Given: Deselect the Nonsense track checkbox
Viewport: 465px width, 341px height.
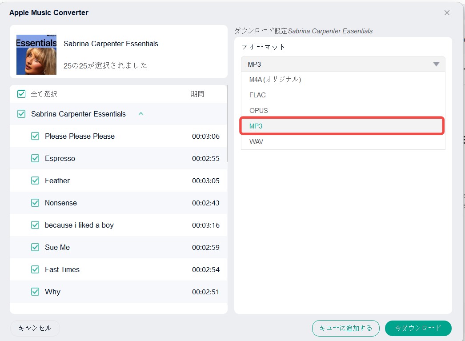Looking at the screenshot, I should click(35, 203).
